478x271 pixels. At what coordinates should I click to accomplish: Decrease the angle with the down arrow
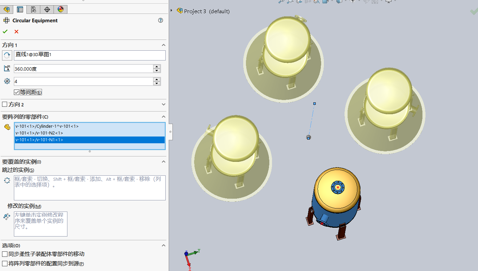[157, 71]
